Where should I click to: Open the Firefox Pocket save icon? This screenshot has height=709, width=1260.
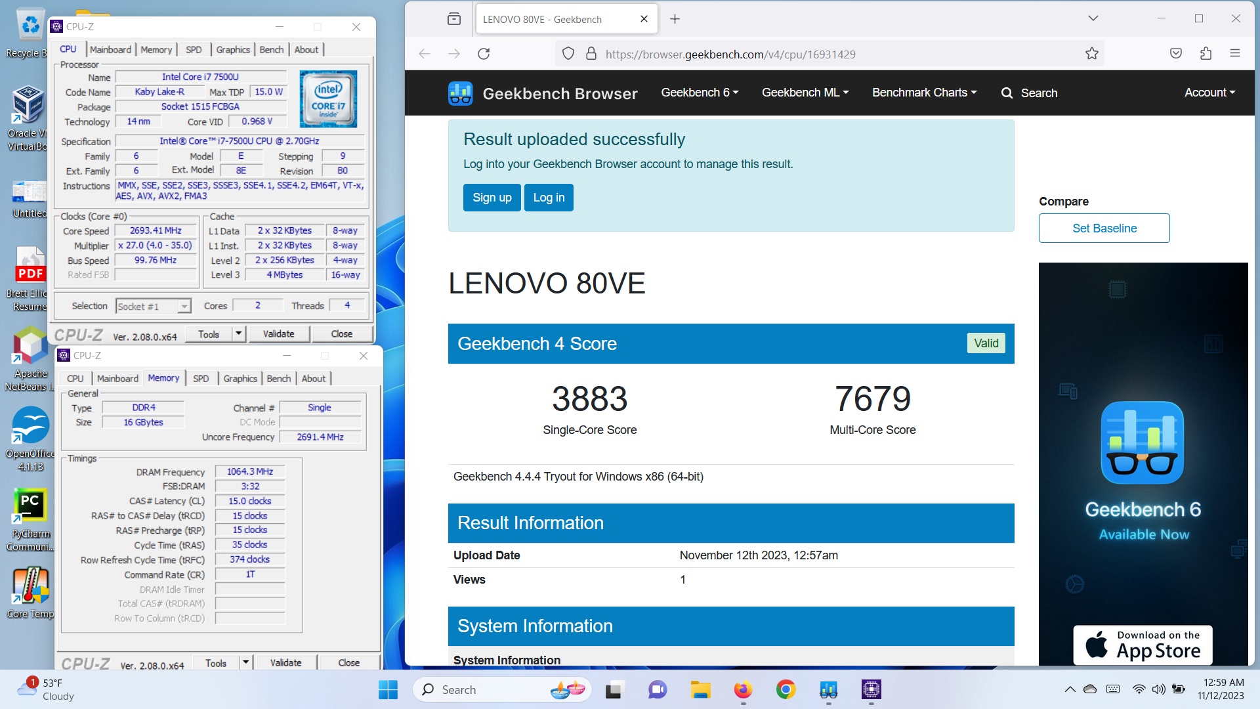tap(1176, 54)
